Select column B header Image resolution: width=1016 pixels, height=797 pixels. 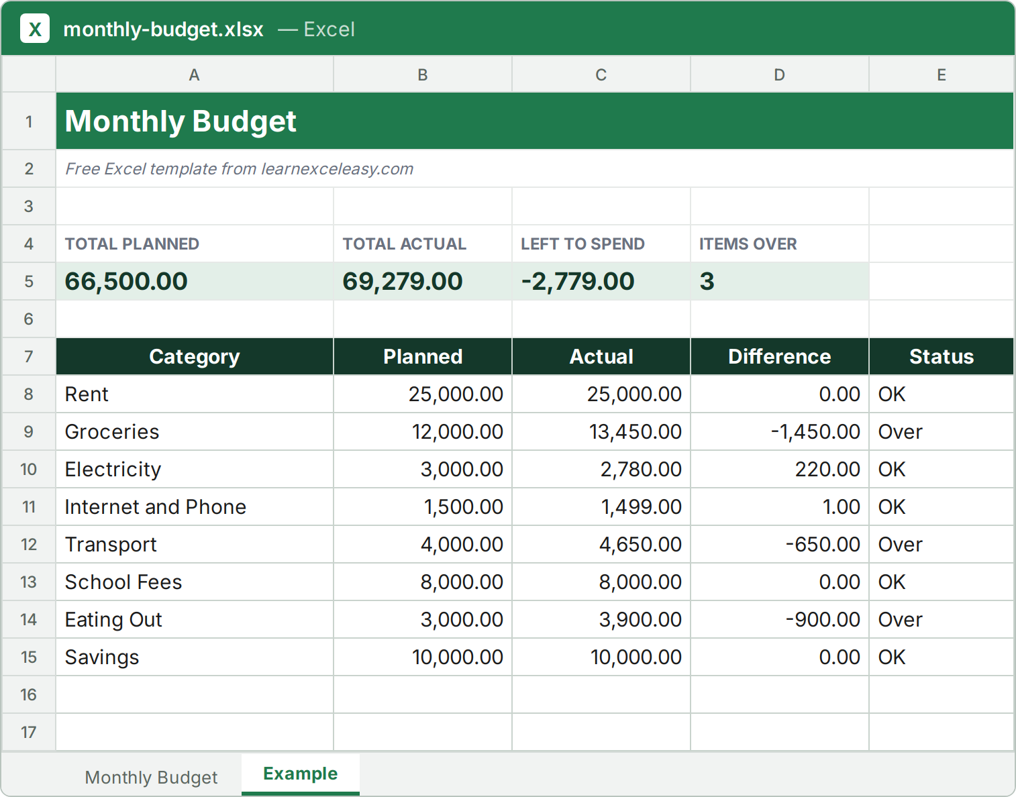click(423, 74)
